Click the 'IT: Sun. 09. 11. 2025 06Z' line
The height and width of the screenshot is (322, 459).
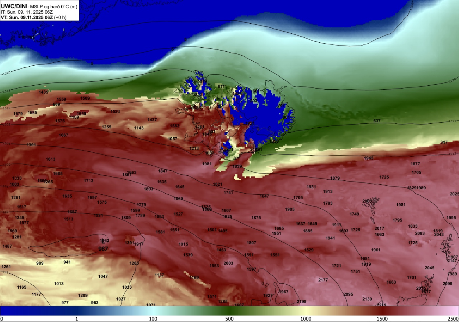click(27, 12)
